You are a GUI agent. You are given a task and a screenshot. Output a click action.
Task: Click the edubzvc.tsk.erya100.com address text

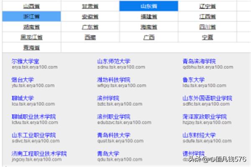tap(124, 122)
